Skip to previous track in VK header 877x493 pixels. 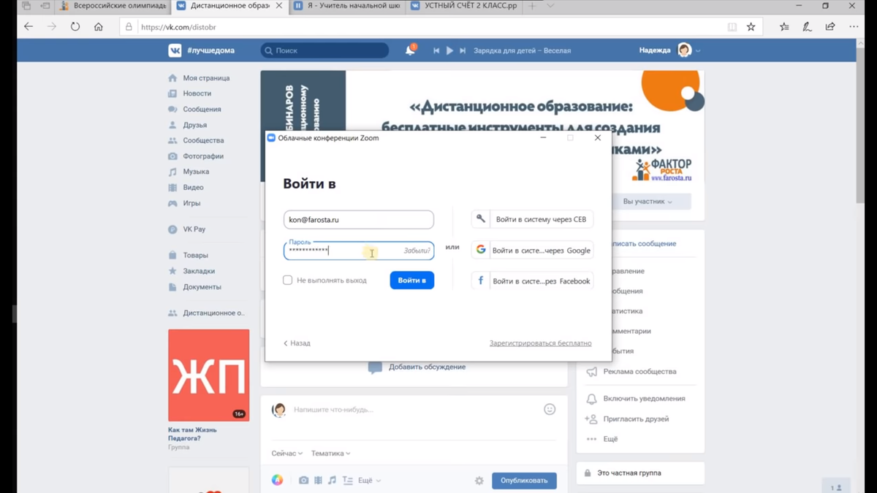[436, 50]
